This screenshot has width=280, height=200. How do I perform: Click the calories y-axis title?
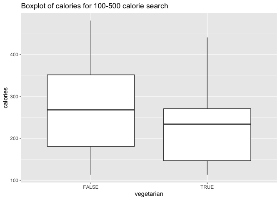[6, 97]
